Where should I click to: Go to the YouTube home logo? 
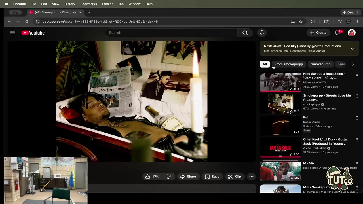pos(33,33)
